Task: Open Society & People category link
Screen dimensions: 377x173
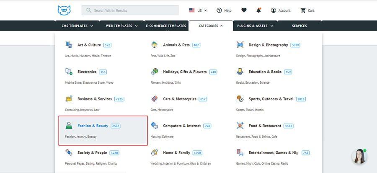Action: tap(92, 153)
